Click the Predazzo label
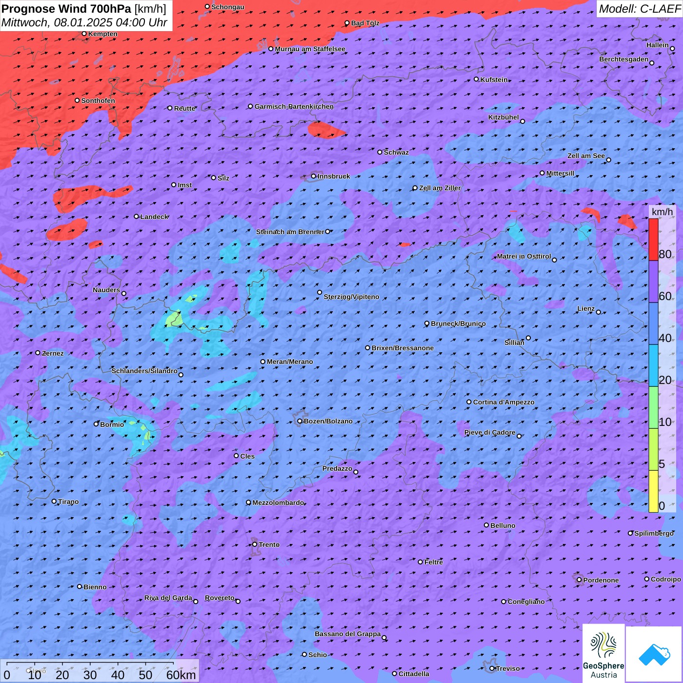The width and height of the screenshot is (683, 683). coord(337,468)
